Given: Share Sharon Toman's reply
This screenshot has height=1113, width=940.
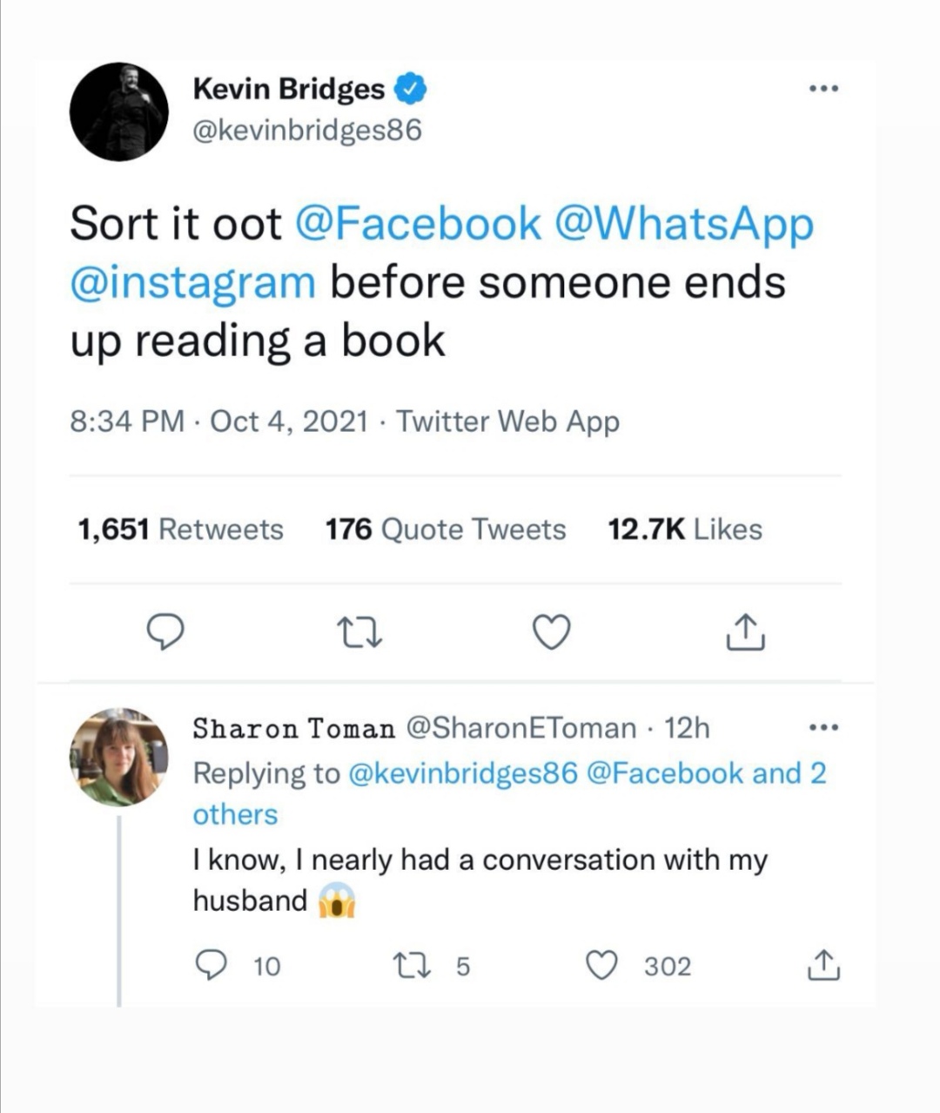Looking at the screenshot, I should click(822, 965).
